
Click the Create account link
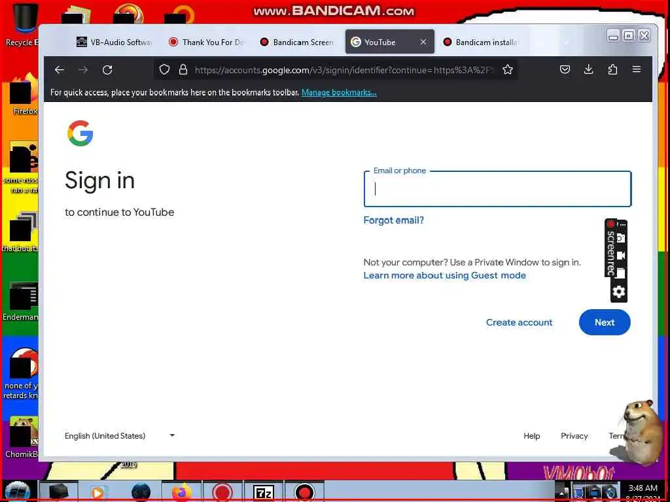click(519, 322)
